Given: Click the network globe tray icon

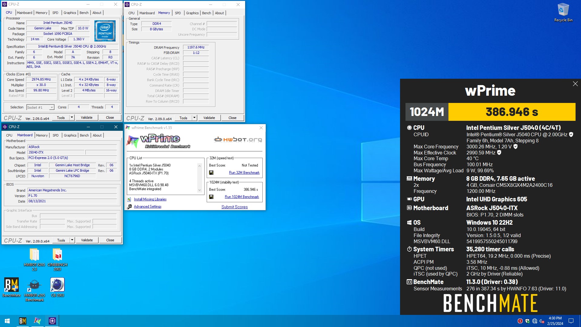Looking at the screenshot, I should 535,321.
